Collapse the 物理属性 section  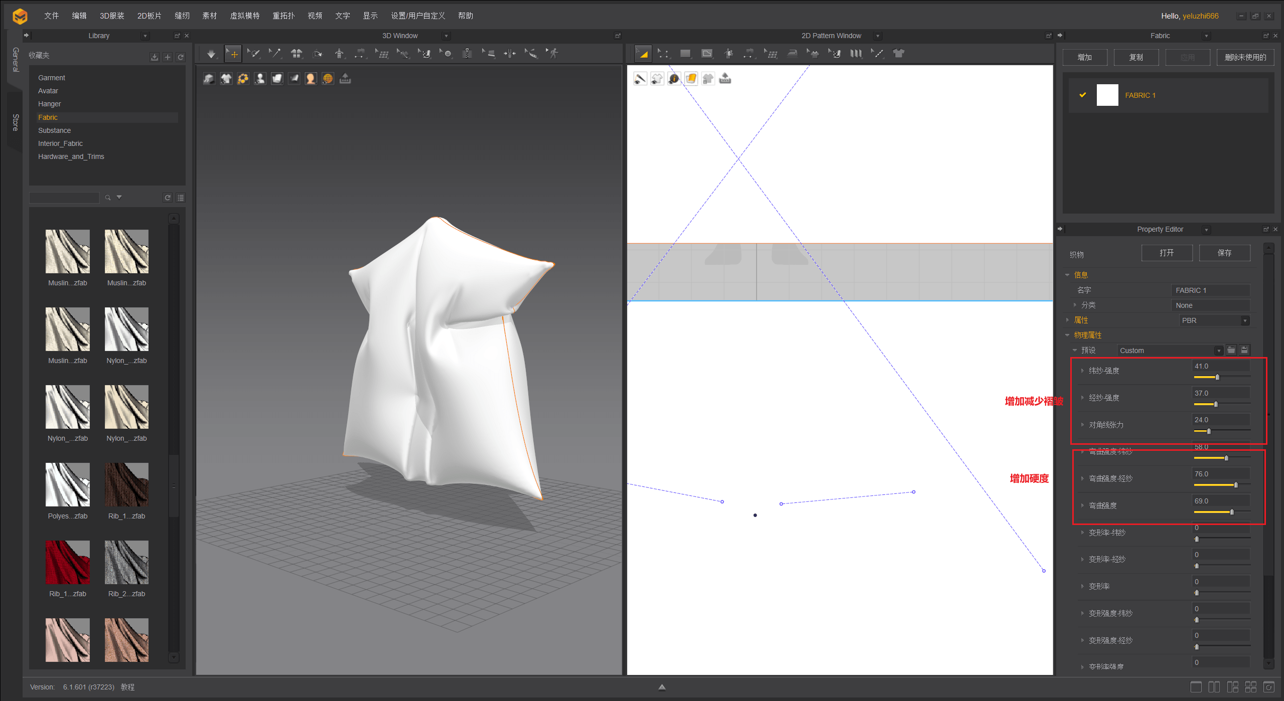click(x=1067, y=335)
